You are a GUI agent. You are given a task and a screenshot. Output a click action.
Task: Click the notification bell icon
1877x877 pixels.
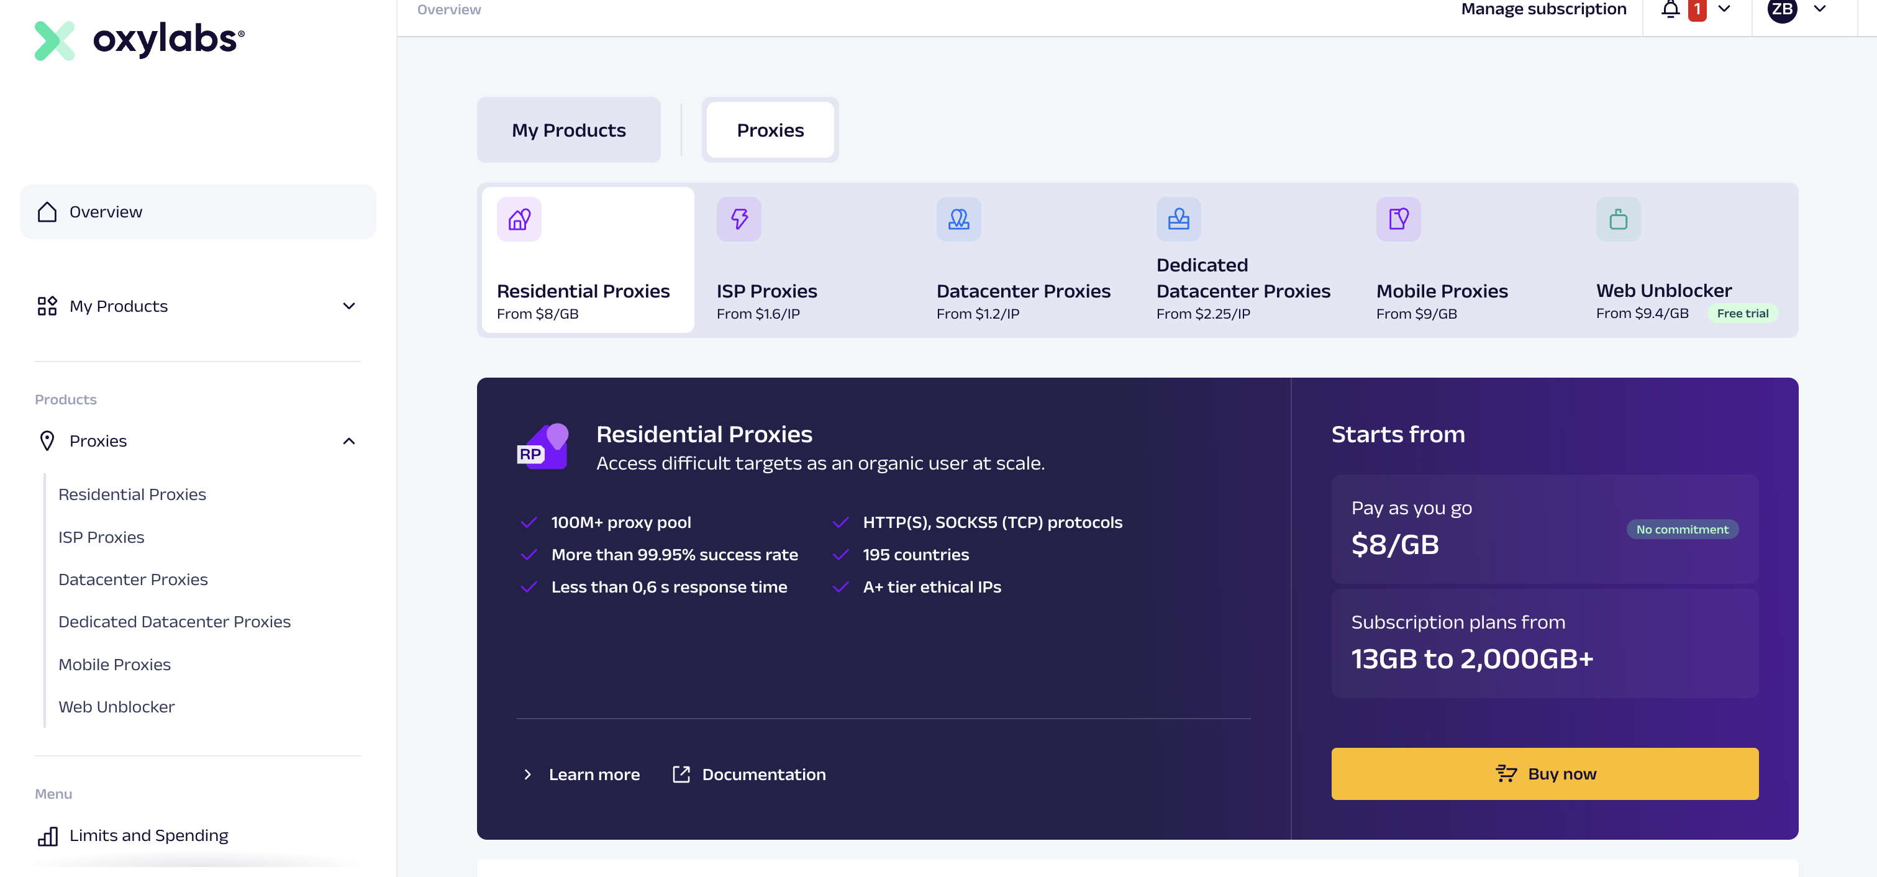tap(1671, 9)
